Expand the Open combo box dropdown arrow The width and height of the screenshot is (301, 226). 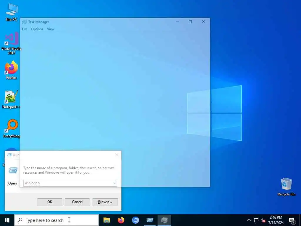[114, 183]
